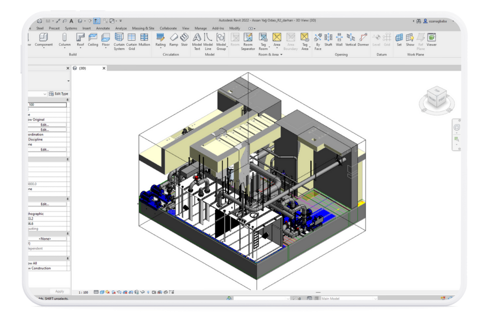Click the <None> value in Properties
This screenshot has height=323, width=489.
(x=44, y=239)
